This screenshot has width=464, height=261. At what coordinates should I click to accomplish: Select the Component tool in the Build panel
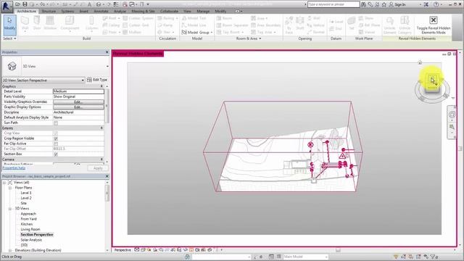pyautogui.click(x=70, y=23)
